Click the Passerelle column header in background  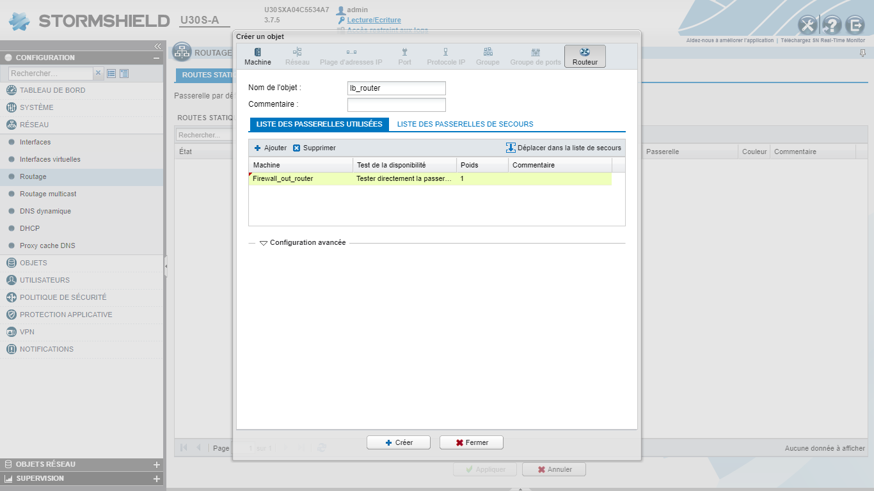click(690, 152)
